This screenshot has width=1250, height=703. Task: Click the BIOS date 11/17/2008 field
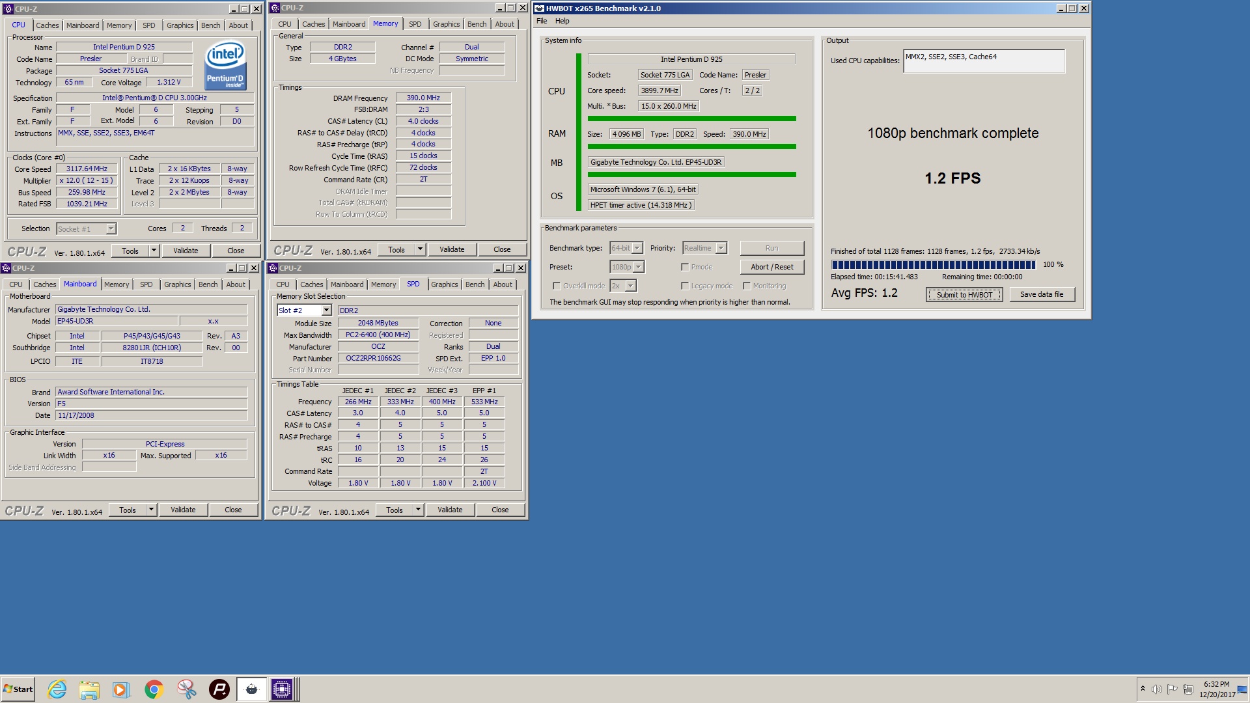[151, 415]
